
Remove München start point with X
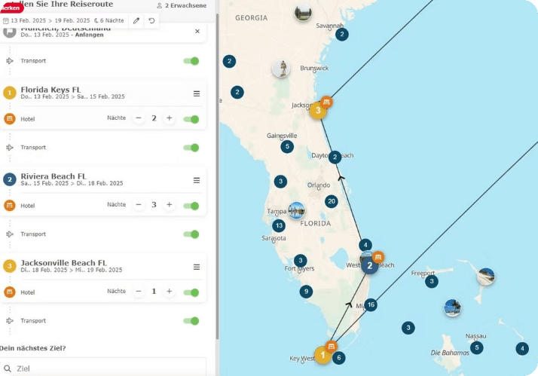click(x=197, y=32)
